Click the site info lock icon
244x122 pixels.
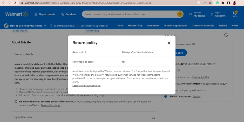point(22,3)
